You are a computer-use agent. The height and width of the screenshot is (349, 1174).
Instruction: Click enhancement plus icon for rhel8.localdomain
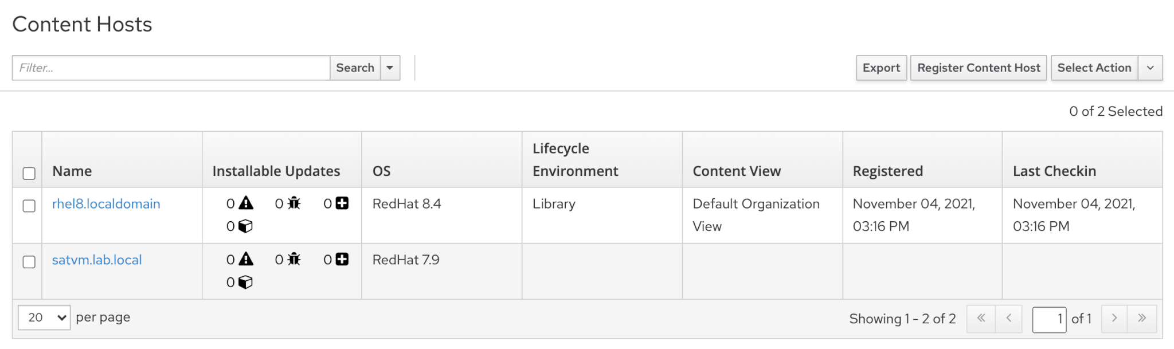(x=342, y=203)
